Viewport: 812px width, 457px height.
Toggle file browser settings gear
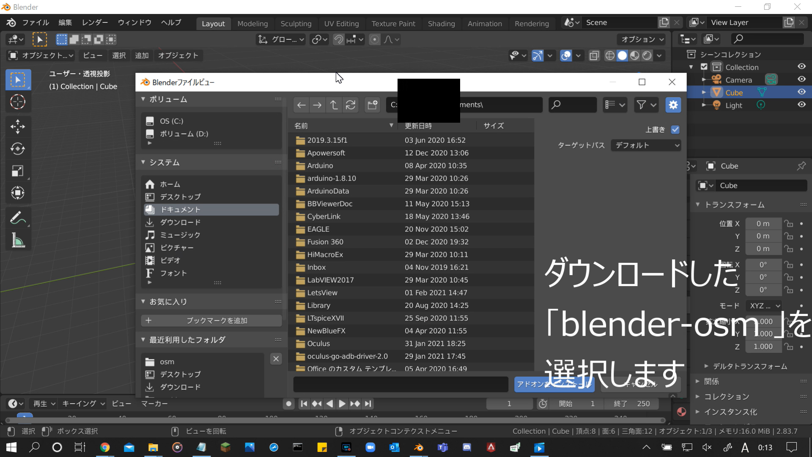tap(673, 105)
